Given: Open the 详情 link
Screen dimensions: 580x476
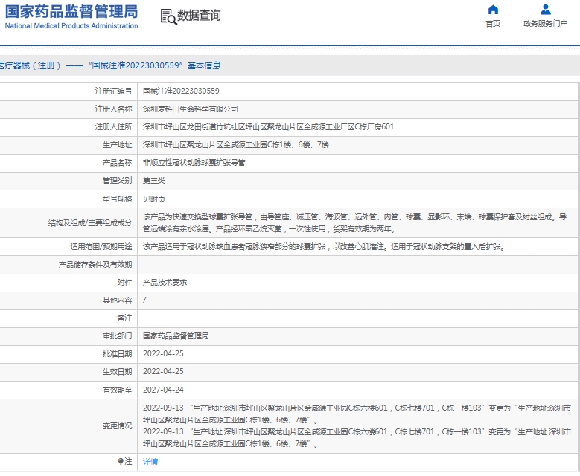Looking at the screenshot, I should click(x=150, y=461).
